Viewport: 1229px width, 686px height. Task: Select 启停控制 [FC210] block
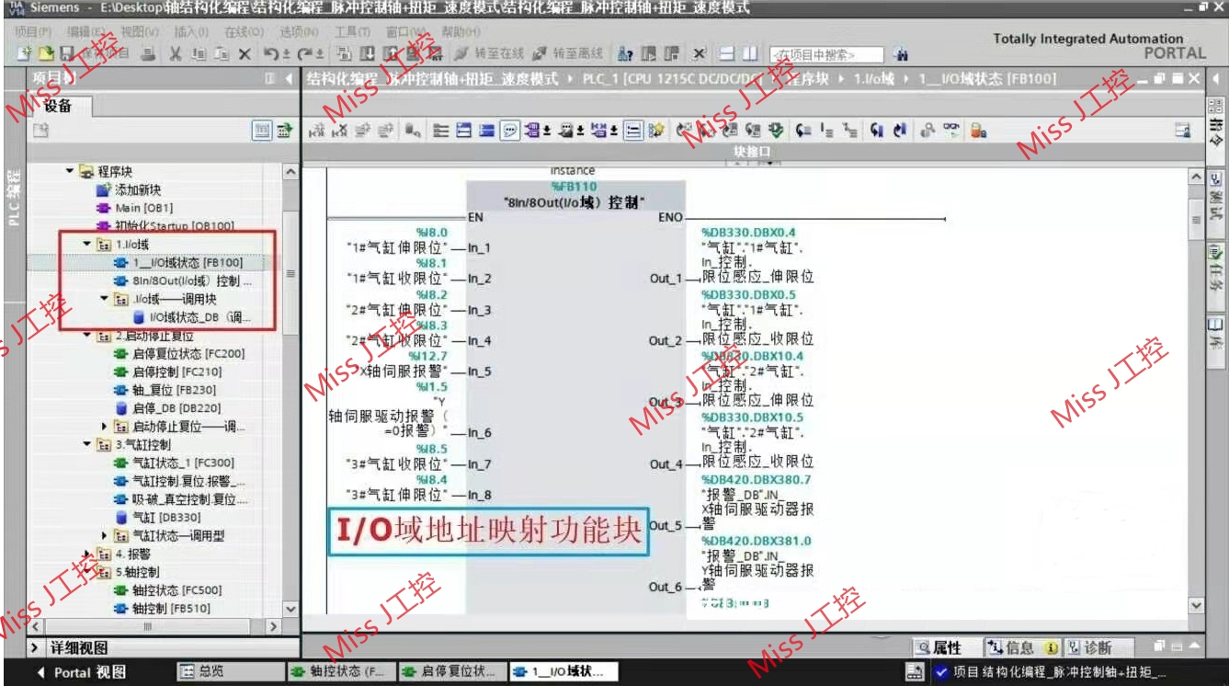(x=167, y=372)
